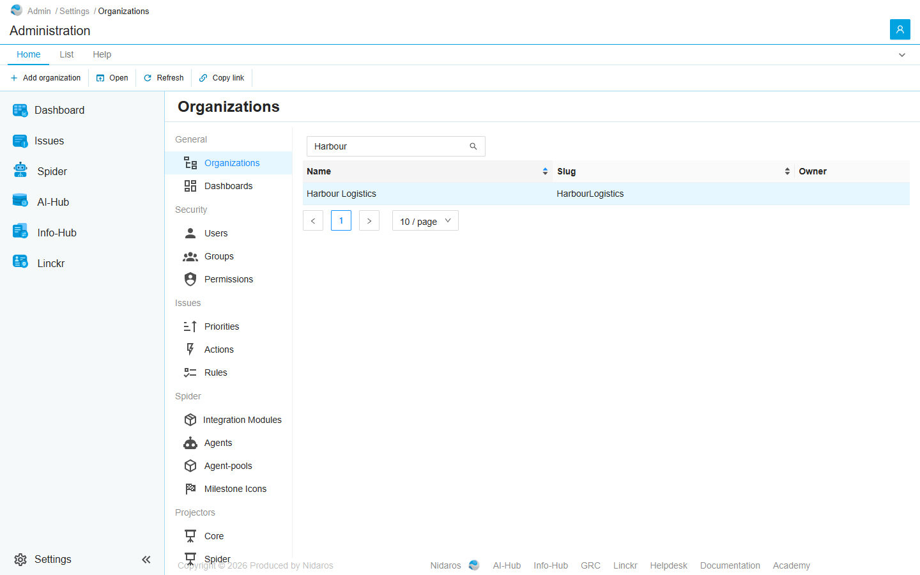This screenshot has width=920, height=575.
Task: Open the Help tab
Action: pyautogui.click(x=102, y=54)
